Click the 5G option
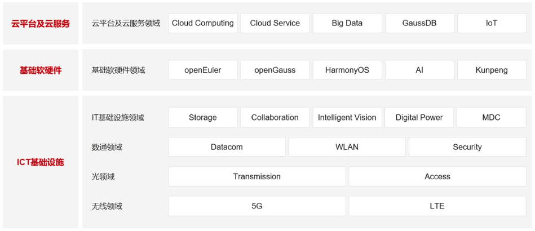 coord(257,206)
